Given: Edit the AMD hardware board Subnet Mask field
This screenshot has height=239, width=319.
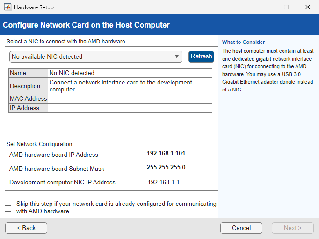Looking at the screenshot, I should coord(166,168).
